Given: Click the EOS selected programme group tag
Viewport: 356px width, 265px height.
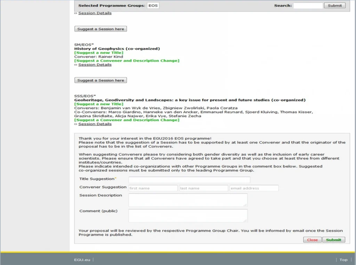Looking at the screenshot, I should point(153,6).
